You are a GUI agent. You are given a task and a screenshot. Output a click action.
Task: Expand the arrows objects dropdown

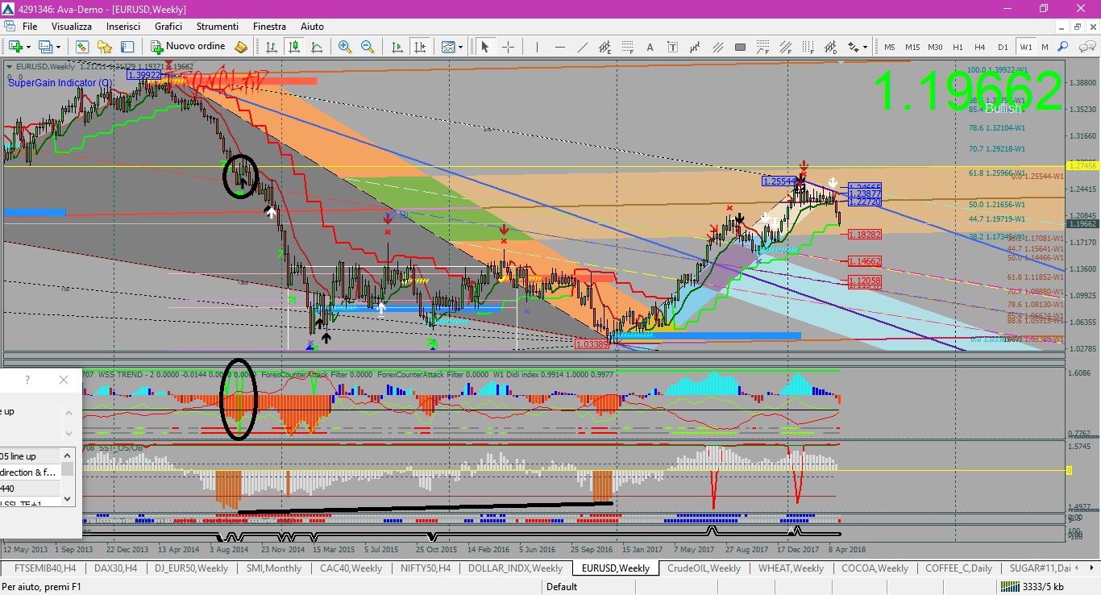coord(866,47)
